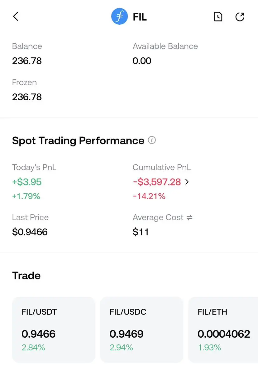
Task: Tap the Today's PnL value +$3.95
Action: coord(27,182)
